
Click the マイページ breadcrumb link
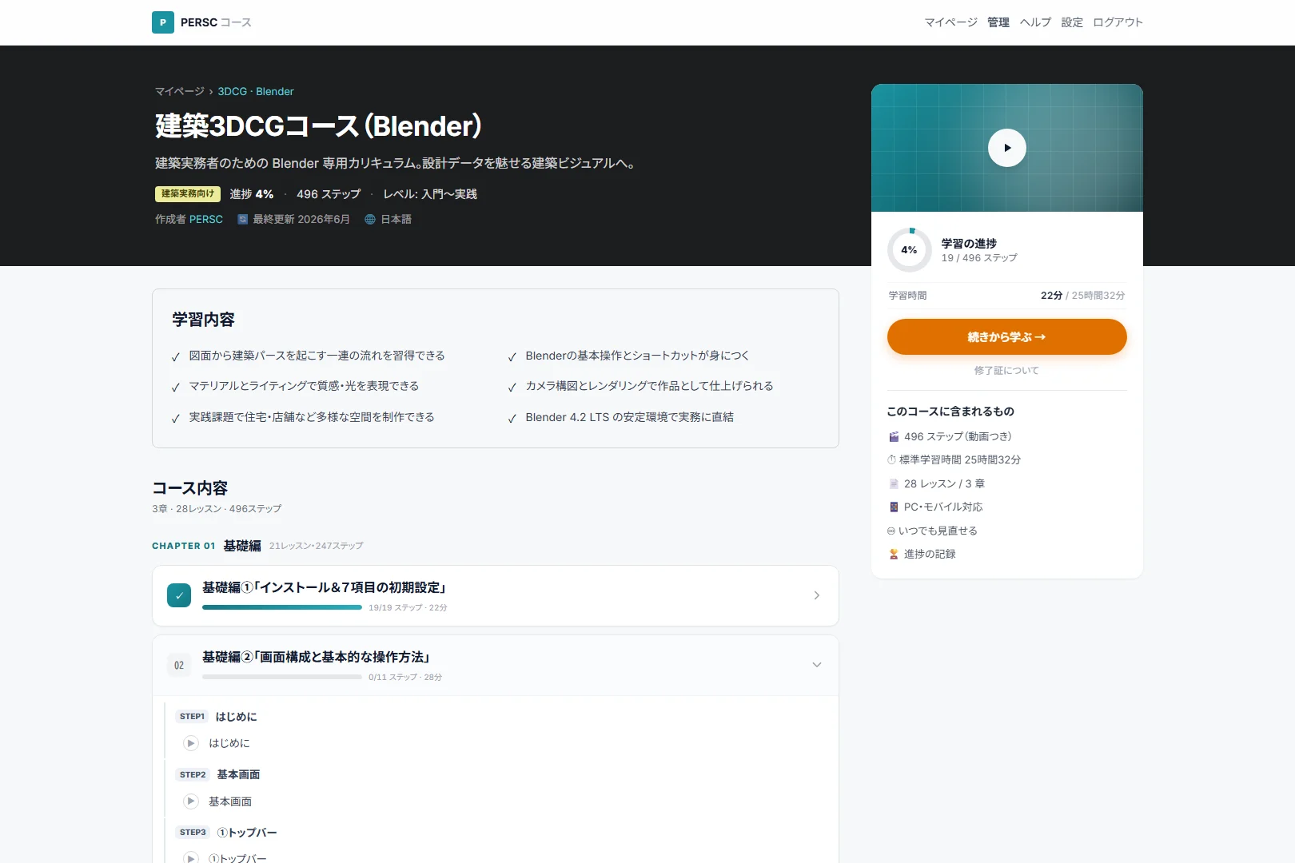pos(180,92)
